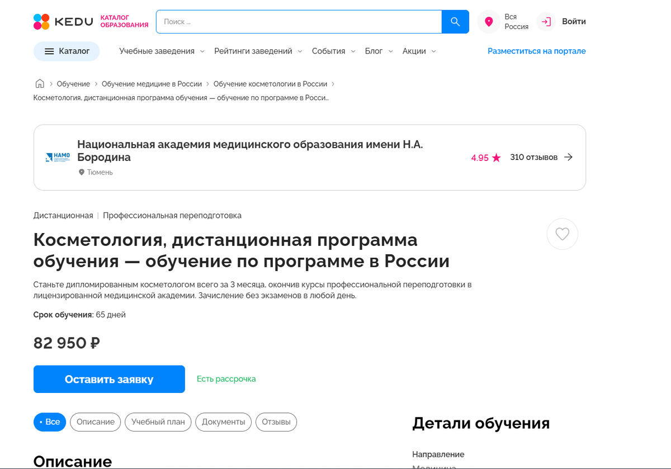Toggle the Все filter chip
This screenshot has width=671, height=469.
pos(49,422)
